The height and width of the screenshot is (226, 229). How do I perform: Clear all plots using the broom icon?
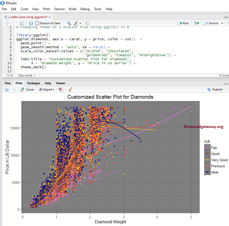[x=69, y=89]
